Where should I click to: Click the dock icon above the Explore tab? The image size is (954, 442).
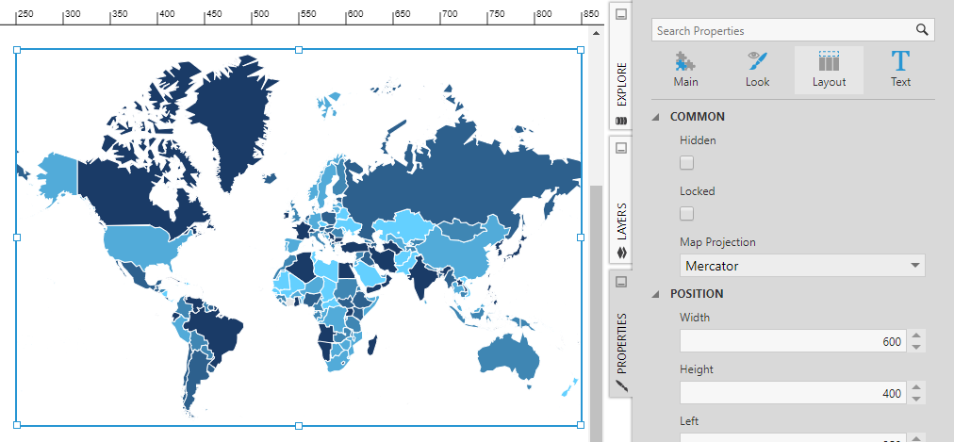coord(620,15)
